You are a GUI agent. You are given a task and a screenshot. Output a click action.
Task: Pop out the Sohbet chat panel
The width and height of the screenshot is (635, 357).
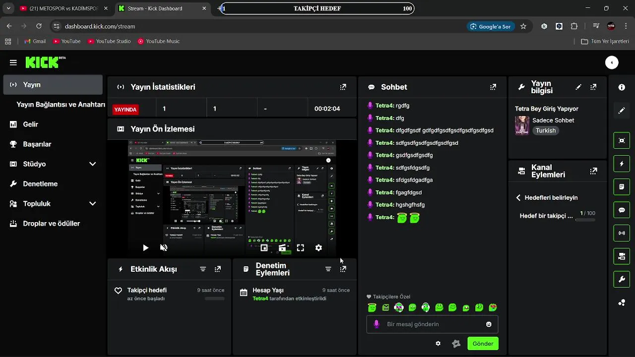pyautogui.click(x=493, y=87)
